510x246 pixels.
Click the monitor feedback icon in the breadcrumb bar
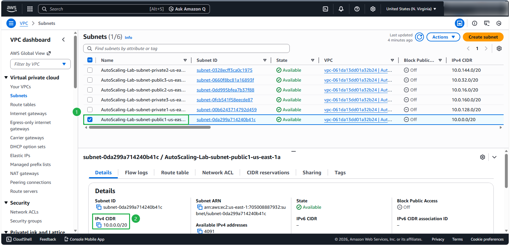(x=487, y=23)
